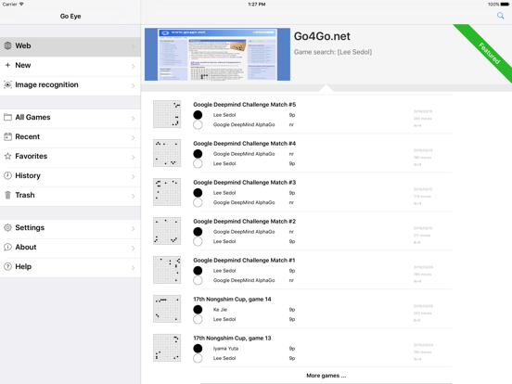This screenshot has height=384, width=512.
Task: Open the All Games list
Action: tap(70, 119)
